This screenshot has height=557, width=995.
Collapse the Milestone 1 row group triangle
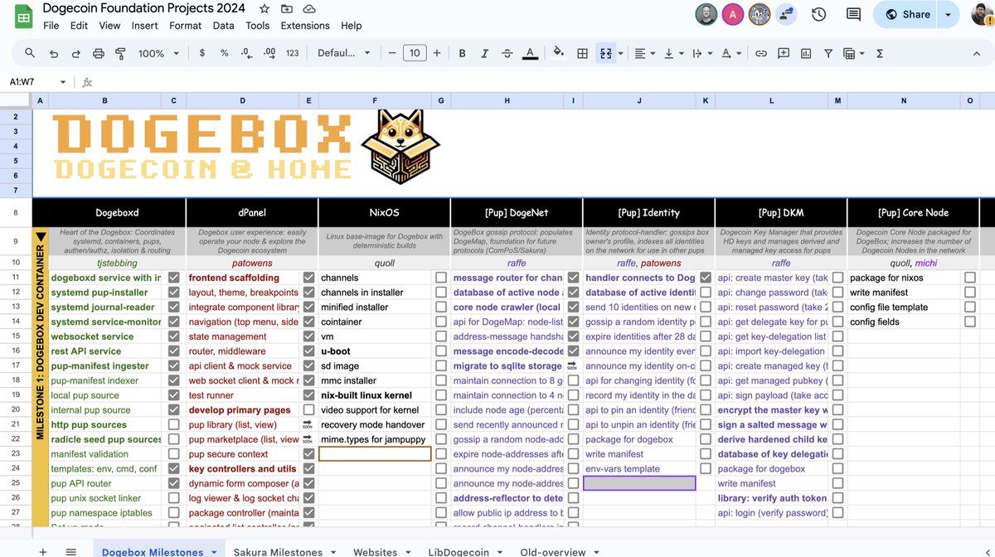tap(41, 237)
